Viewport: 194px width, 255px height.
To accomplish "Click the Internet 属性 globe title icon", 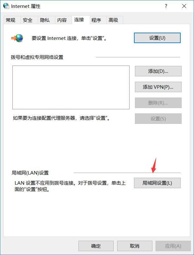I will coord(6,6).
